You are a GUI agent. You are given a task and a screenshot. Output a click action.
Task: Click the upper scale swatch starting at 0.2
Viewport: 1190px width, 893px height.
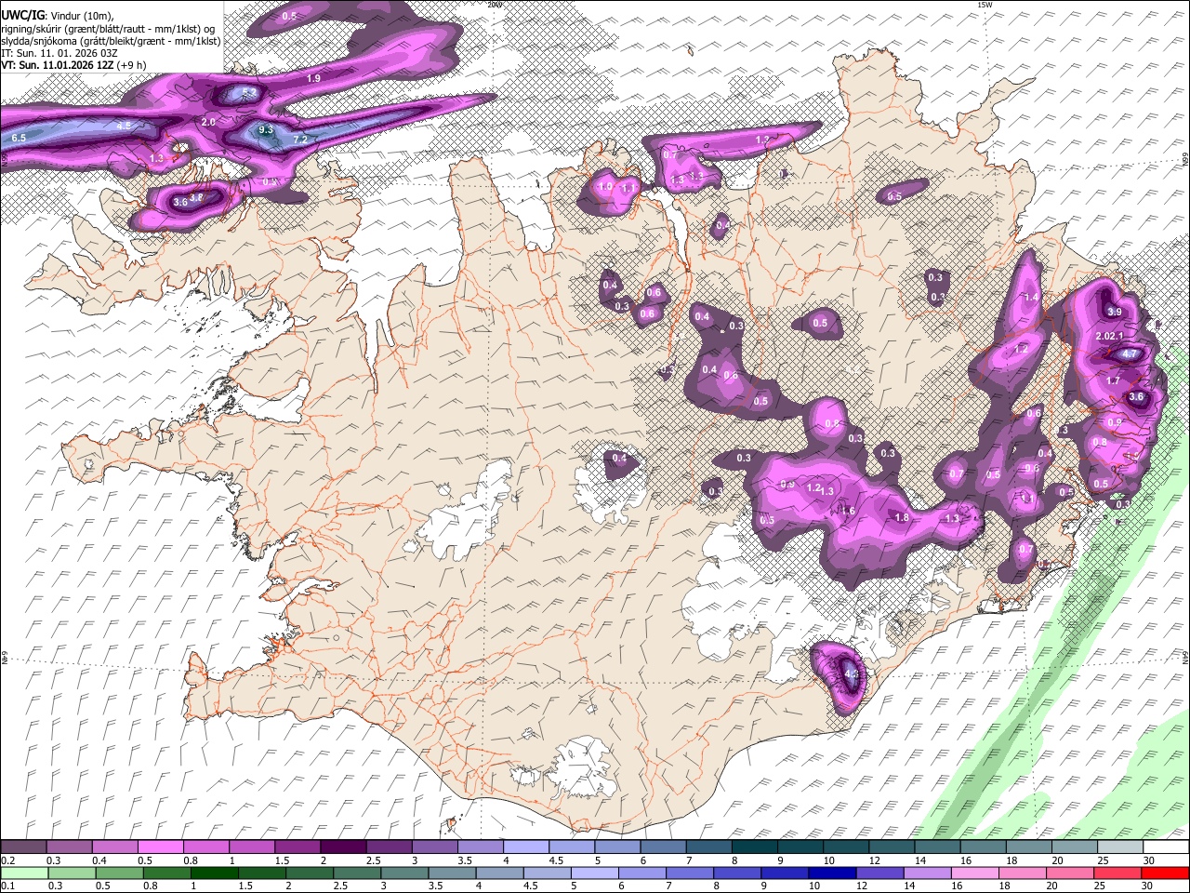coord(23,846)
